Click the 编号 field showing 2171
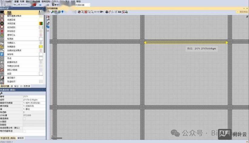249x143 pixels. 34,97
